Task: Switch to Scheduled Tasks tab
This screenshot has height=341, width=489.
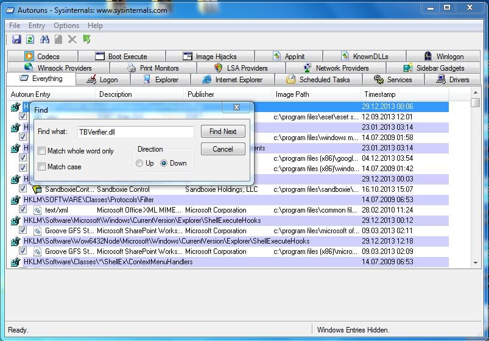Action: (318, 80)
